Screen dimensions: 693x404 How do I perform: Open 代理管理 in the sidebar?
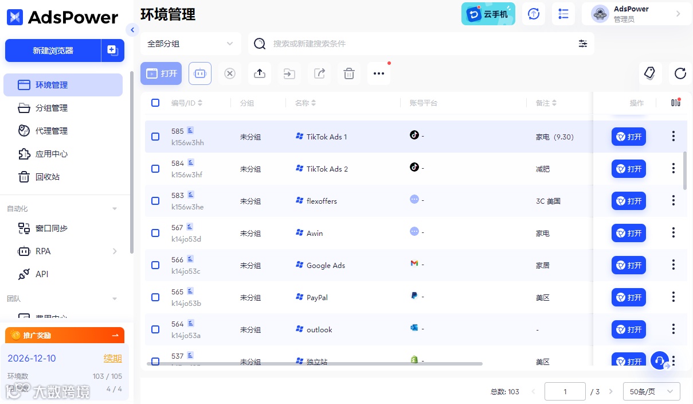[x=63, y=131]
